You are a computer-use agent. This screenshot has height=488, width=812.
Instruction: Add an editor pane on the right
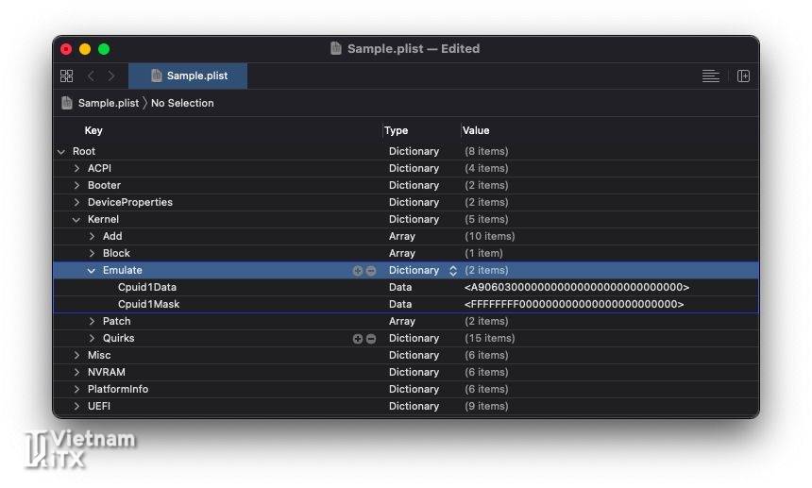(x=743, y=76)
